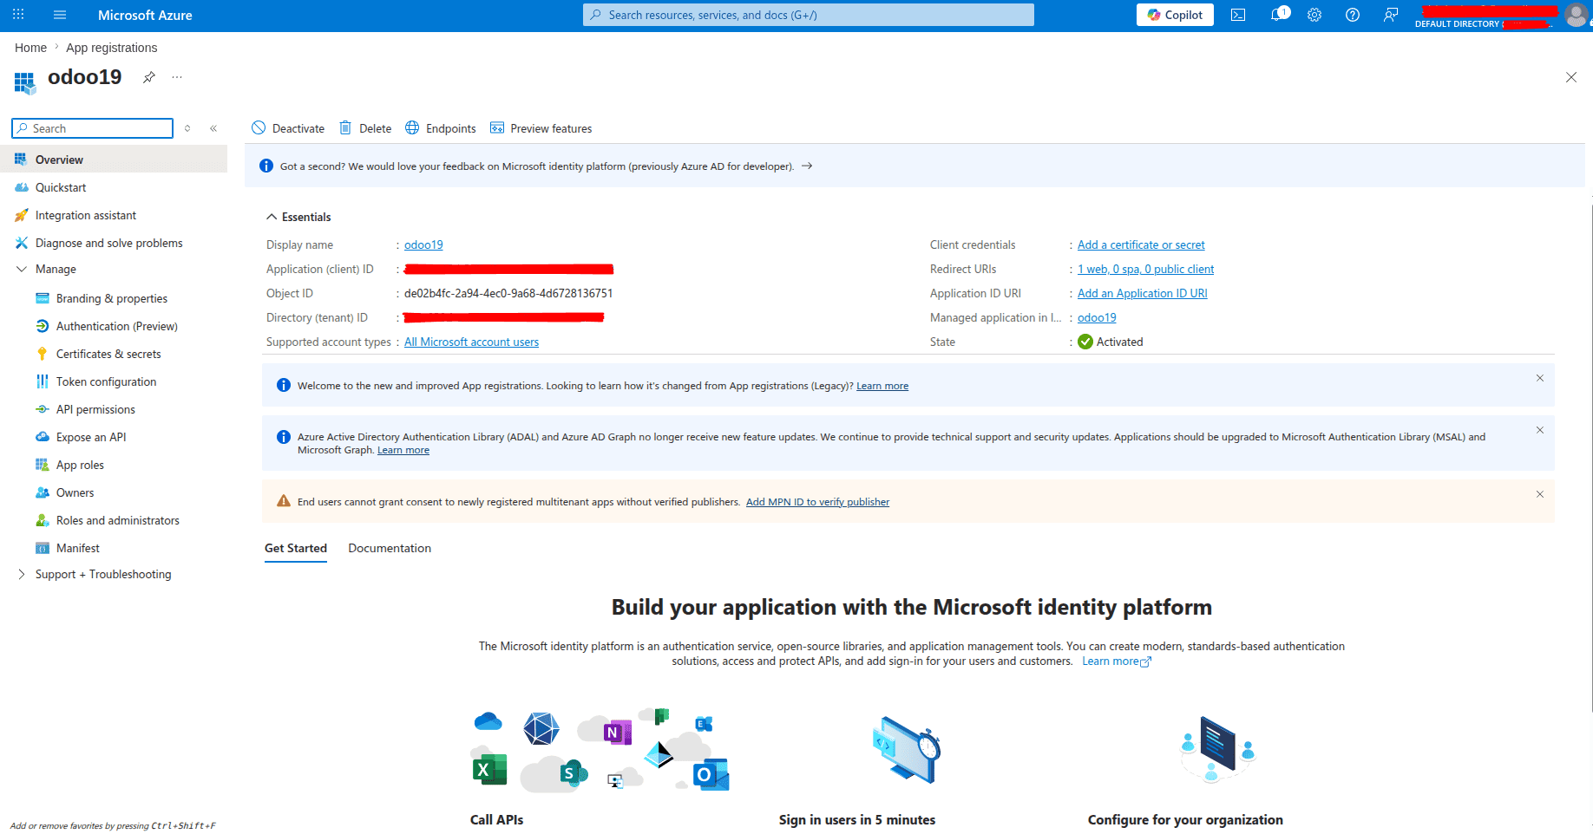Open feedback icon in top bar
The height and width of the screenshot is (834, 1593).
(1391, 15)
